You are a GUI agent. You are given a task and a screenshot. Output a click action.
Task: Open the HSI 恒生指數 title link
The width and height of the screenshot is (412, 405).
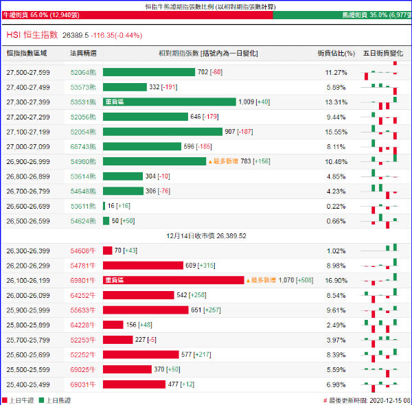[x=32, y=35]
